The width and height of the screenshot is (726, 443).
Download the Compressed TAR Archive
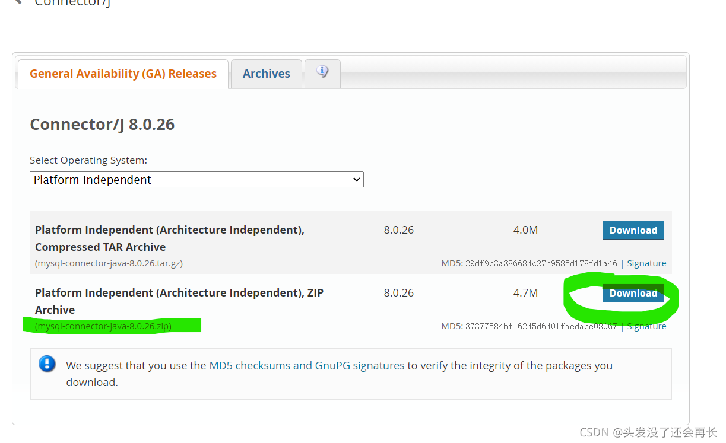pyautogui.click(x=633, y=230)
